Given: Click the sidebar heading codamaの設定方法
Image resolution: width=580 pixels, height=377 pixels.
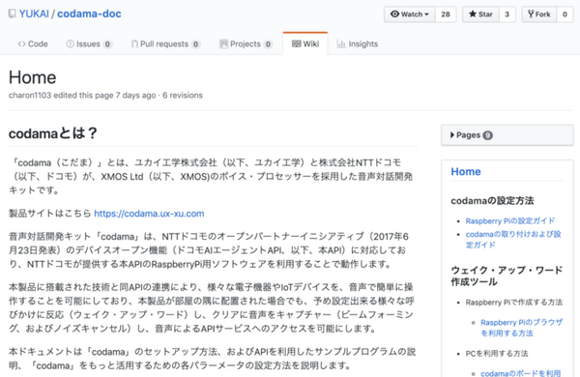Looking at the screenshot, I should [x=492, y=200].
